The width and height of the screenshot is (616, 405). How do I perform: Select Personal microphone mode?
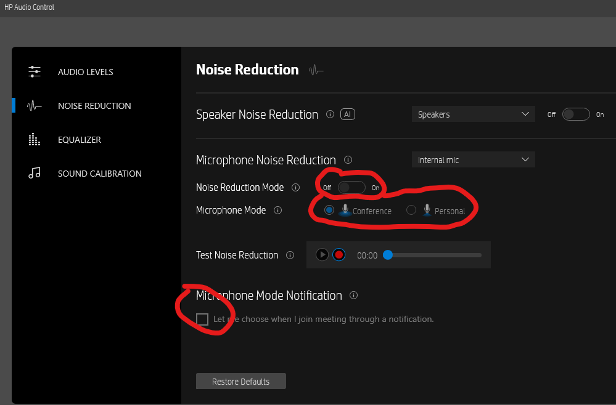point(411,211)
